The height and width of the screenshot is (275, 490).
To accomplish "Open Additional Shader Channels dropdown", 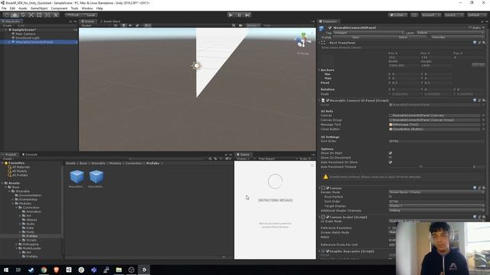I will [x=436, y=211].
